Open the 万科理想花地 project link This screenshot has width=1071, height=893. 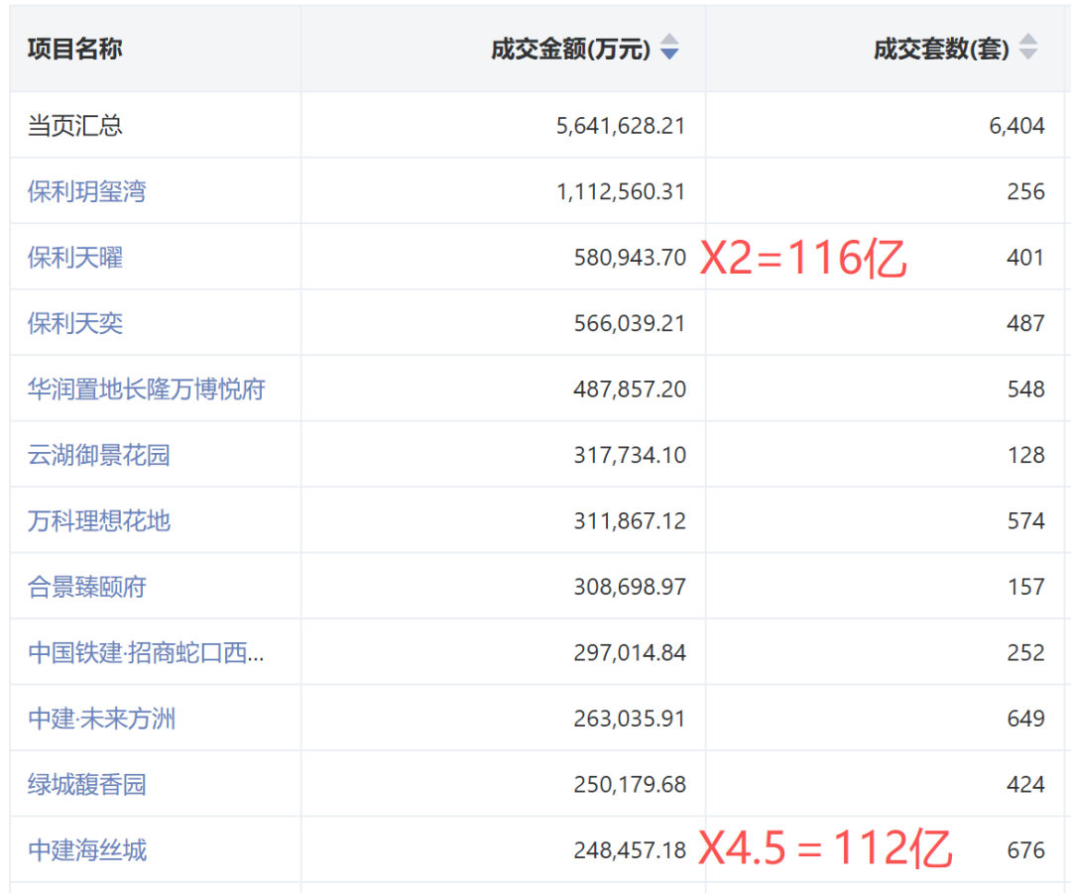tap(99, 520)
